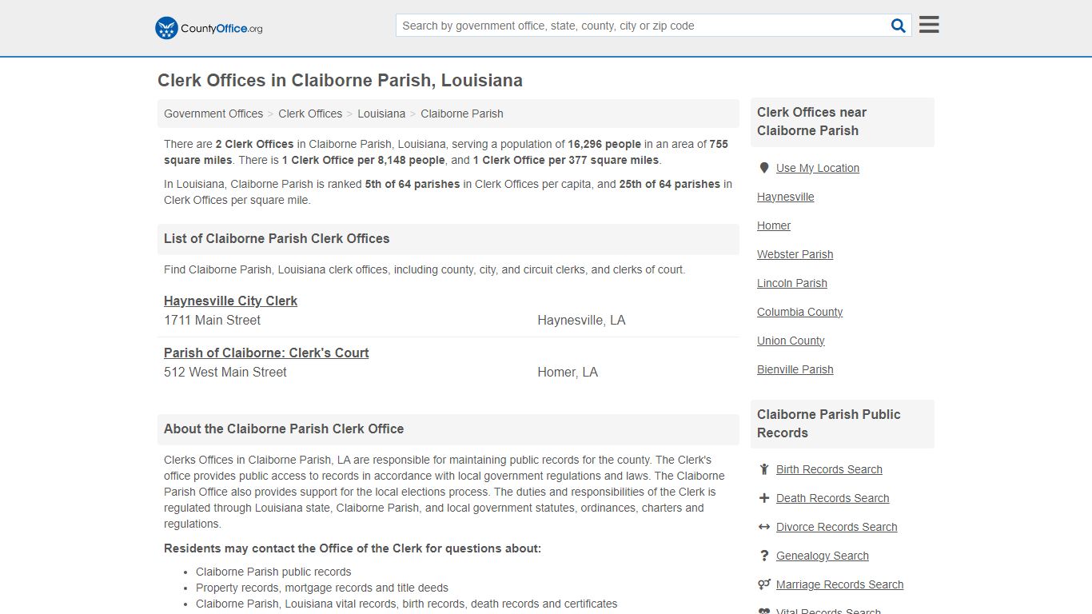Click the Haynesville, LA location text
This screenshot has width=1092, height=614.
click(581, 320)
